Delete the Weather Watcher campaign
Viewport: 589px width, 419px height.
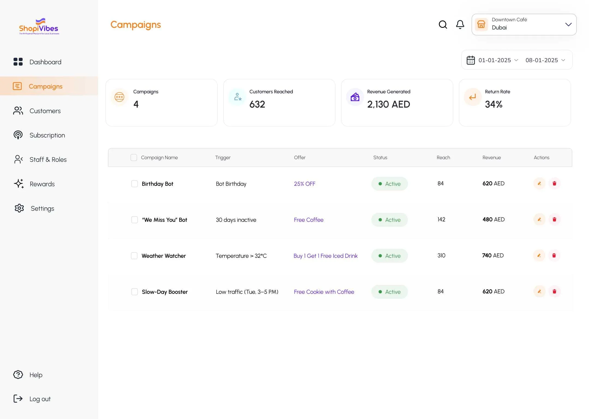pos(554,255)
